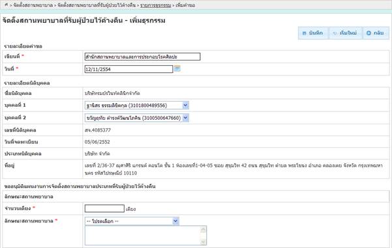Click the เตียง unit label
Image resolution: width=392 pixels, height=248 pixels.
[x=130, y=209]
